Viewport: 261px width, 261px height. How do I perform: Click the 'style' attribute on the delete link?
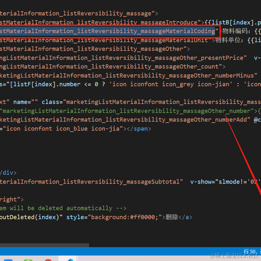point(75,217)
